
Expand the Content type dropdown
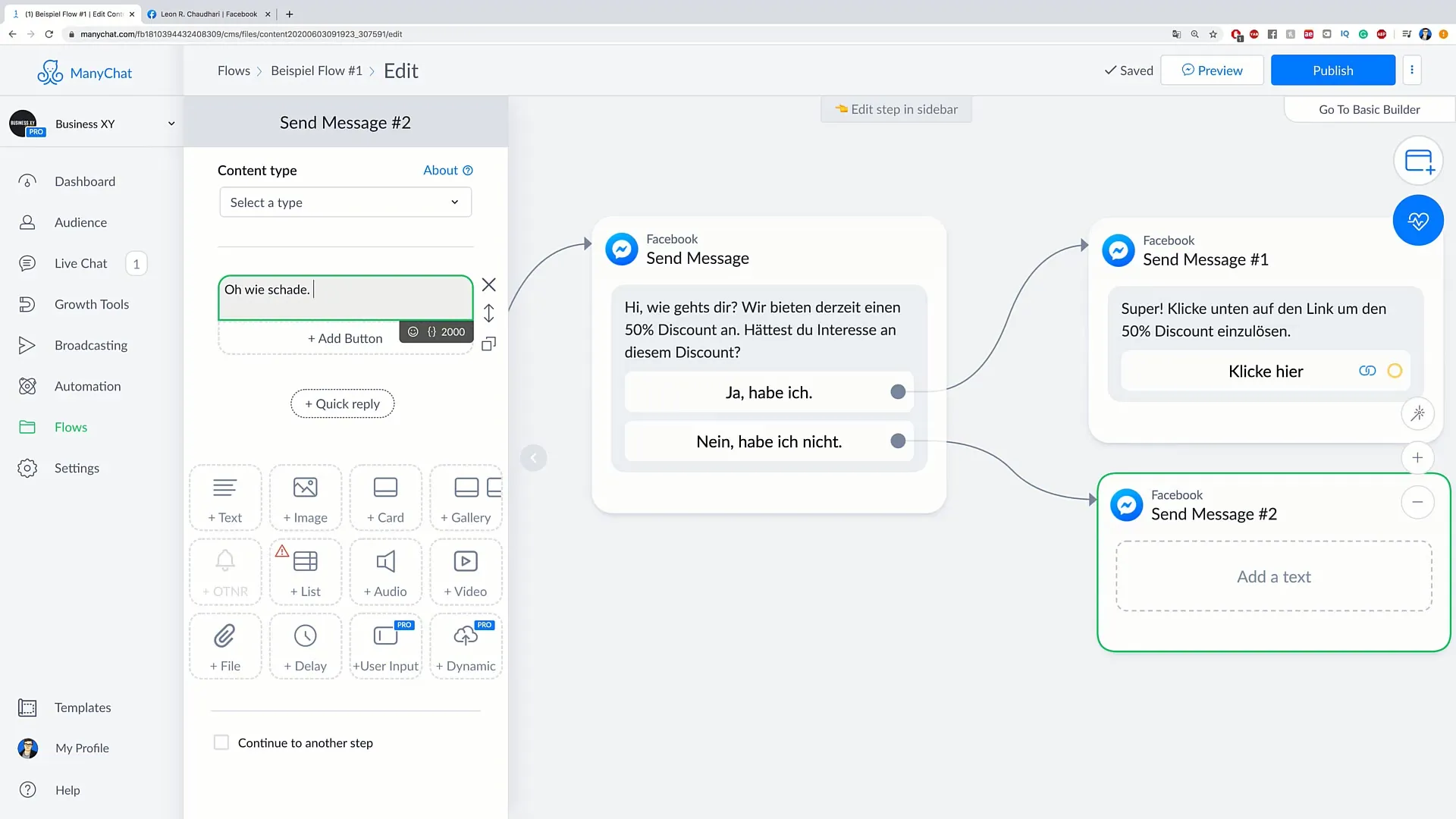344,202
